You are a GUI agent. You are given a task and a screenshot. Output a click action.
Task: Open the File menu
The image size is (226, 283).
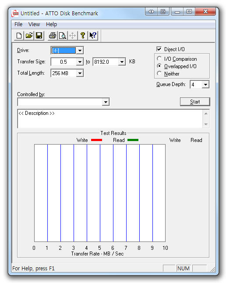(18, 24)
